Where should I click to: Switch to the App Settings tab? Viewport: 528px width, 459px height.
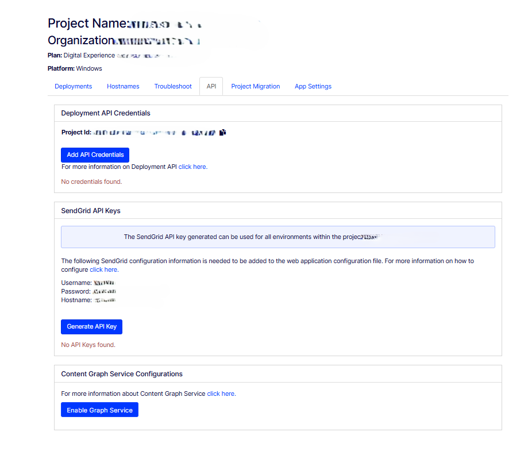[x=313, y=86]
